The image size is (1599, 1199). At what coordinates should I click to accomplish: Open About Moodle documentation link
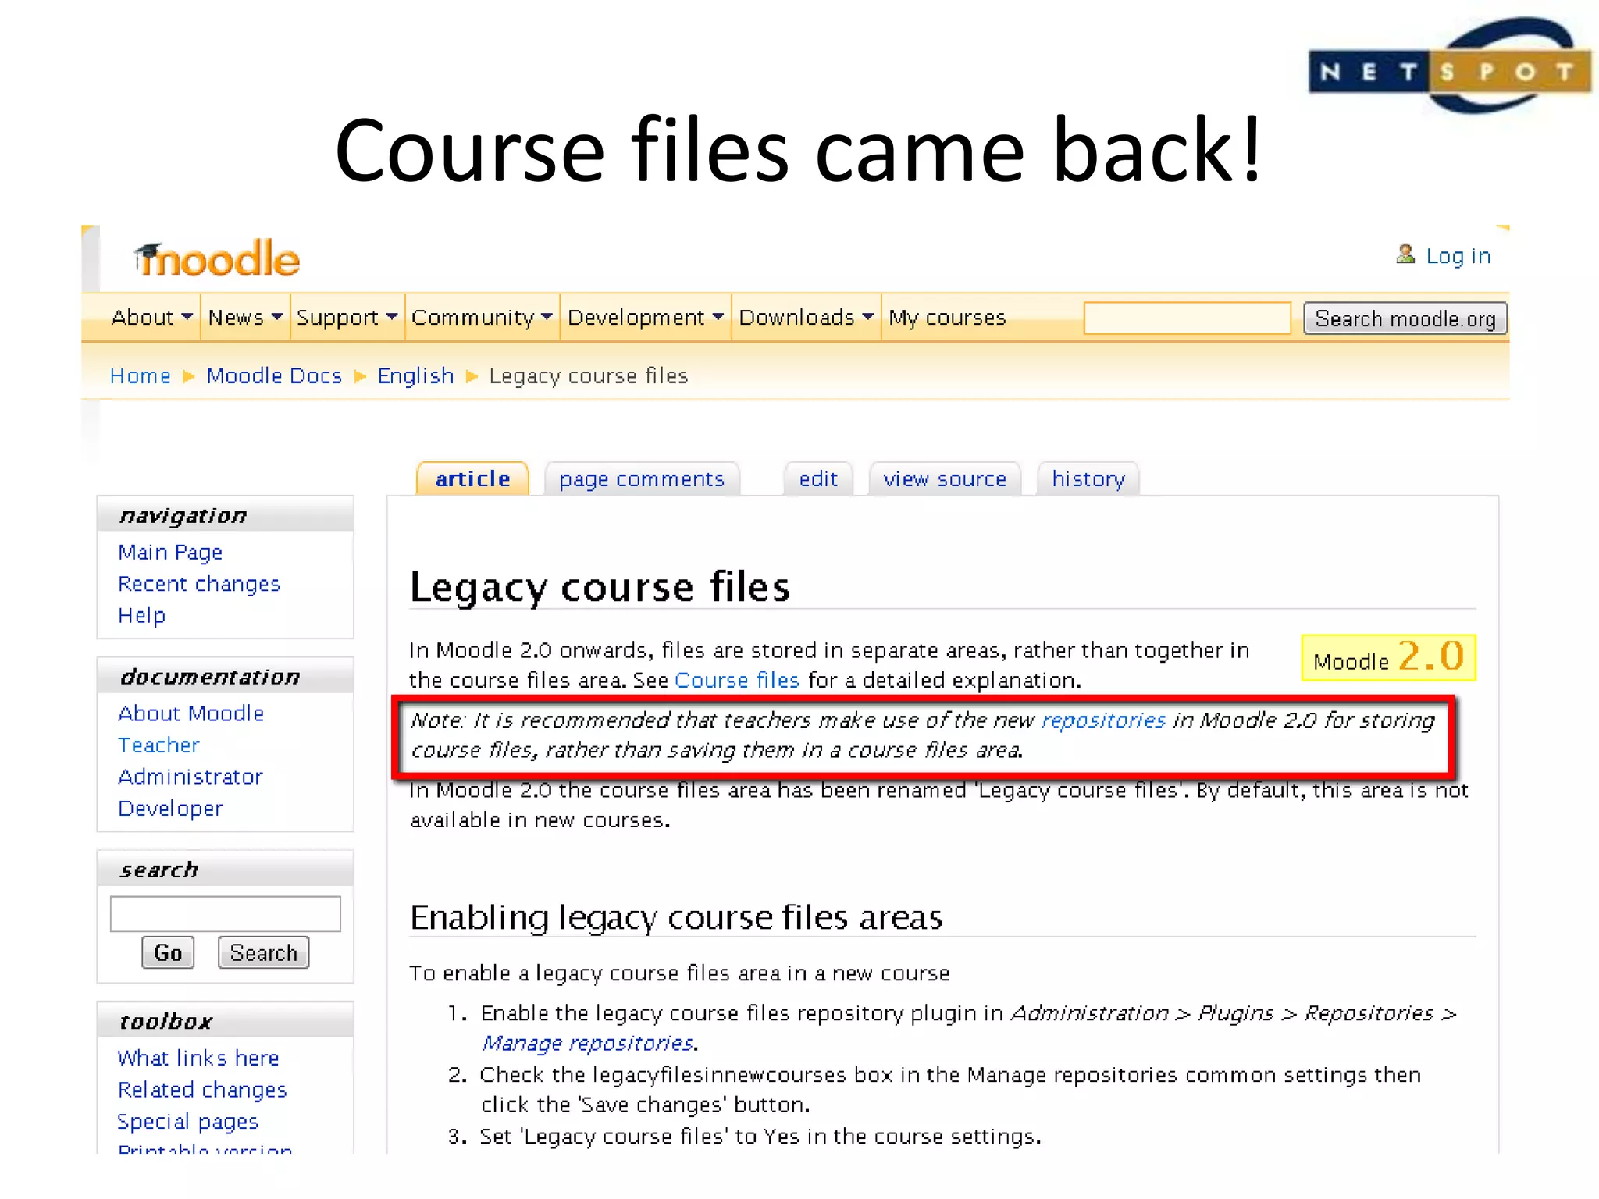[x=191, y=713]
